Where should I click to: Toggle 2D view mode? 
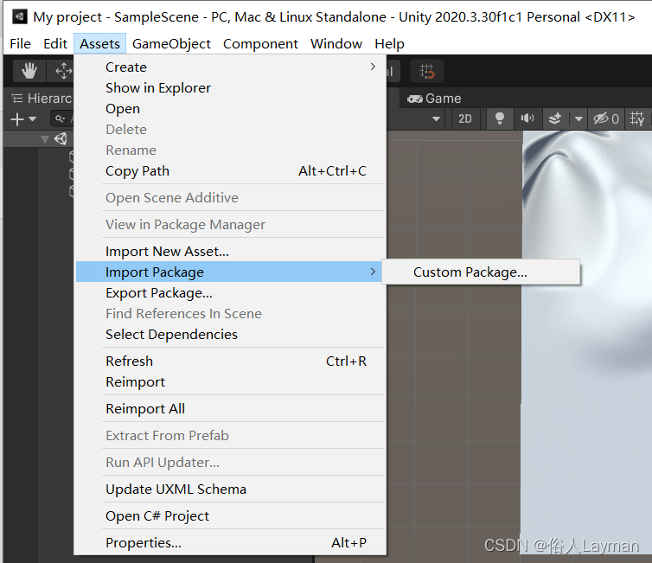[465, 119]
